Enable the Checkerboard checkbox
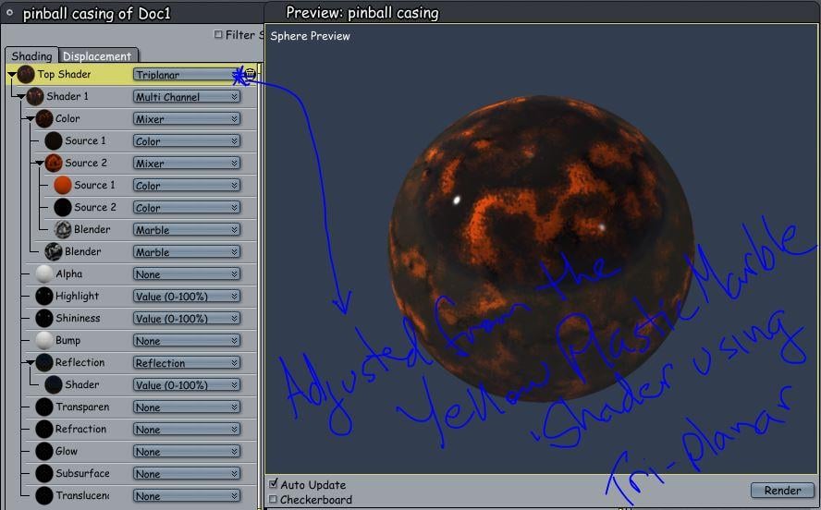Image resolution: width=821 pixels, height=510 pixels. (273, 499)
